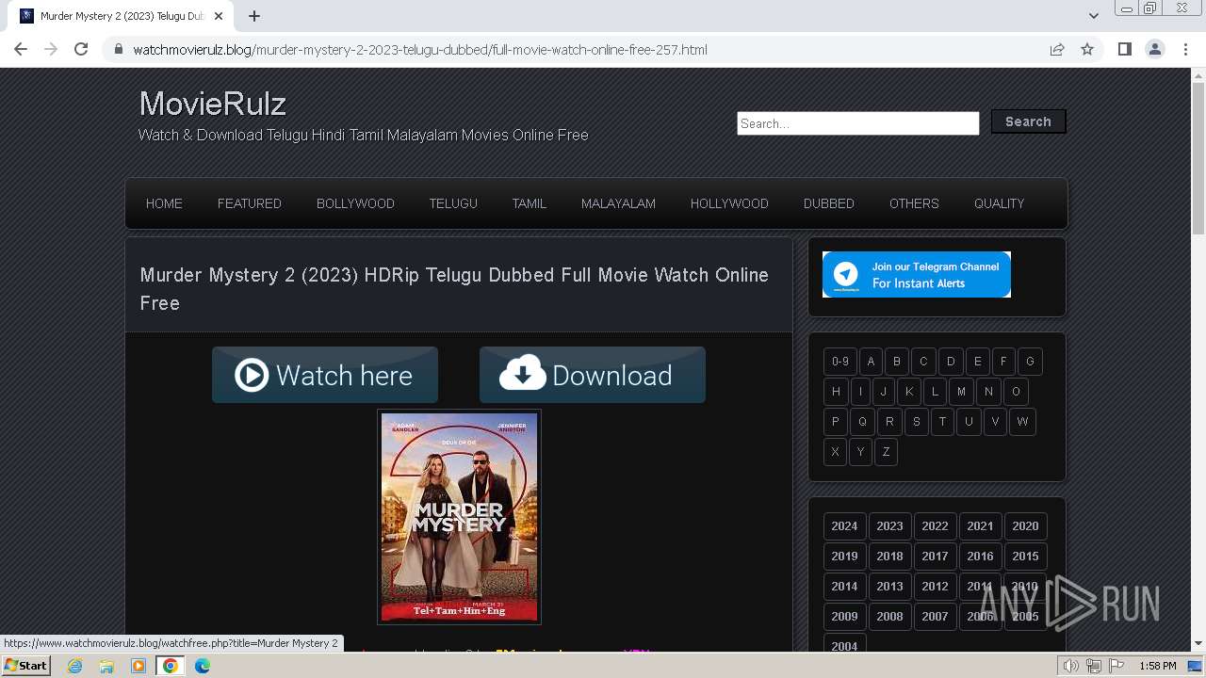Expand the tab search chevron
The width and height of the screenshot is (1206, 678).
click(1093, 16)
